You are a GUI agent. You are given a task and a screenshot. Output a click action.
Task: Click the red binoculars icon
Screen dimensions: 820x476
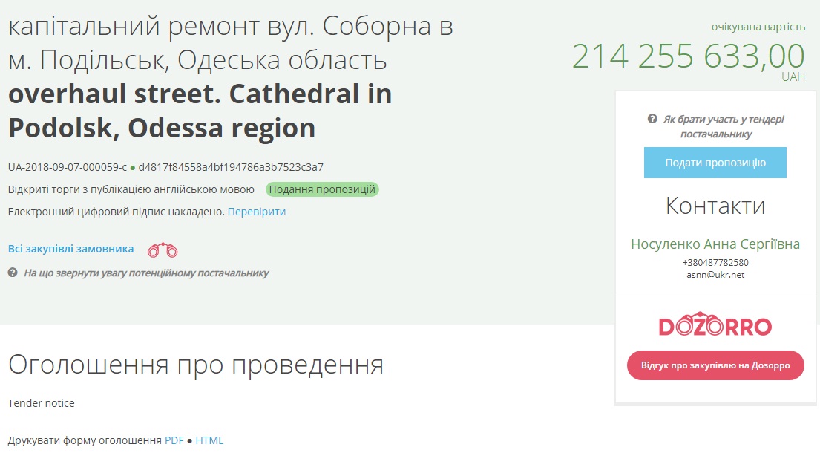tap(163, 250)
